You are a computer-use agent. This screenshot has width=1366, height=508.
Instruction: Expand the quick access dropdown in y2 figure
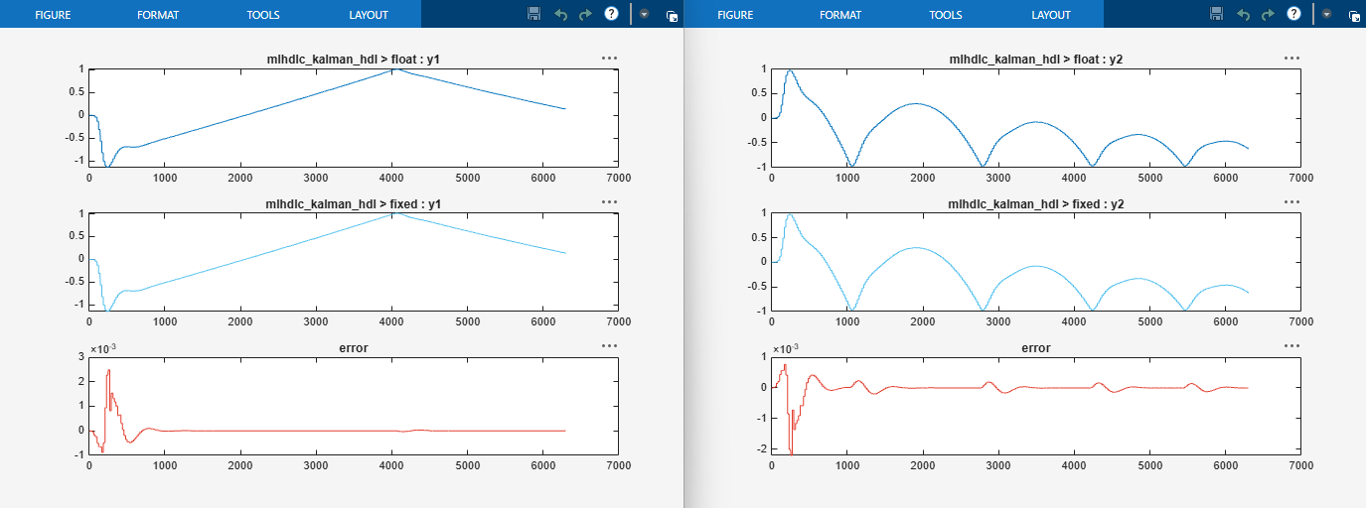point(1326,15)
